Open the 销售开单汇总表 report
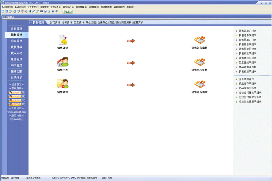The height and width of the screenshot is (181, 272). (x=248, y=40)
